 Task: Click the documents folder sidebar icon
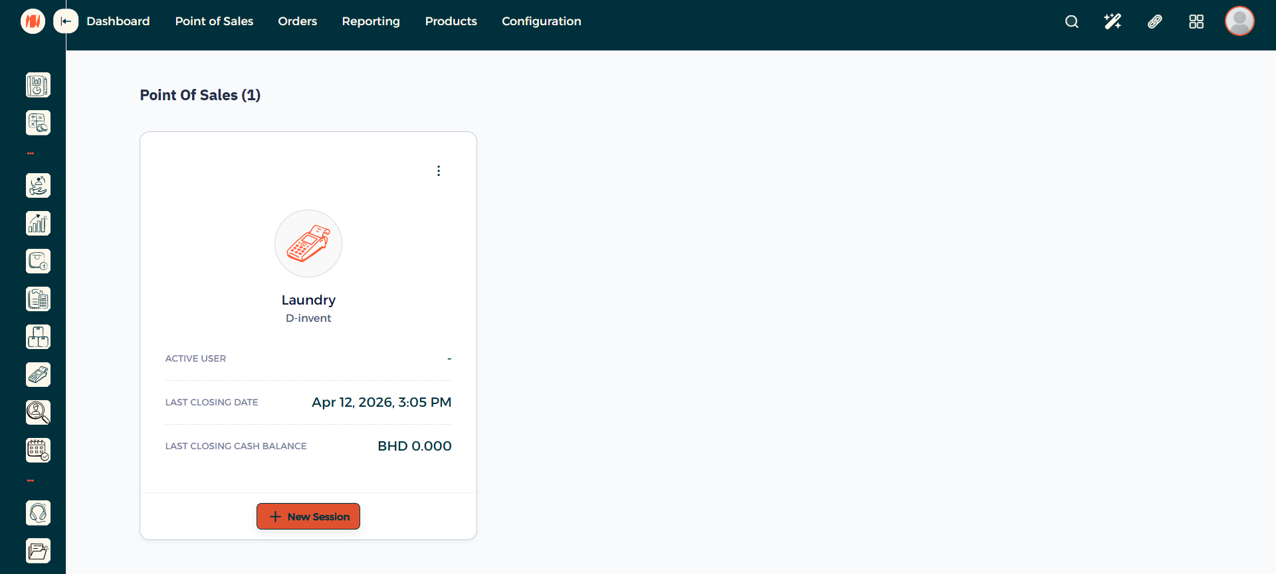tap(38, 551)
